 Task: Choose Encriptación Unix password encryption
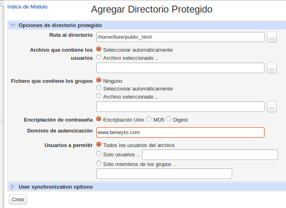click(99, 119)
